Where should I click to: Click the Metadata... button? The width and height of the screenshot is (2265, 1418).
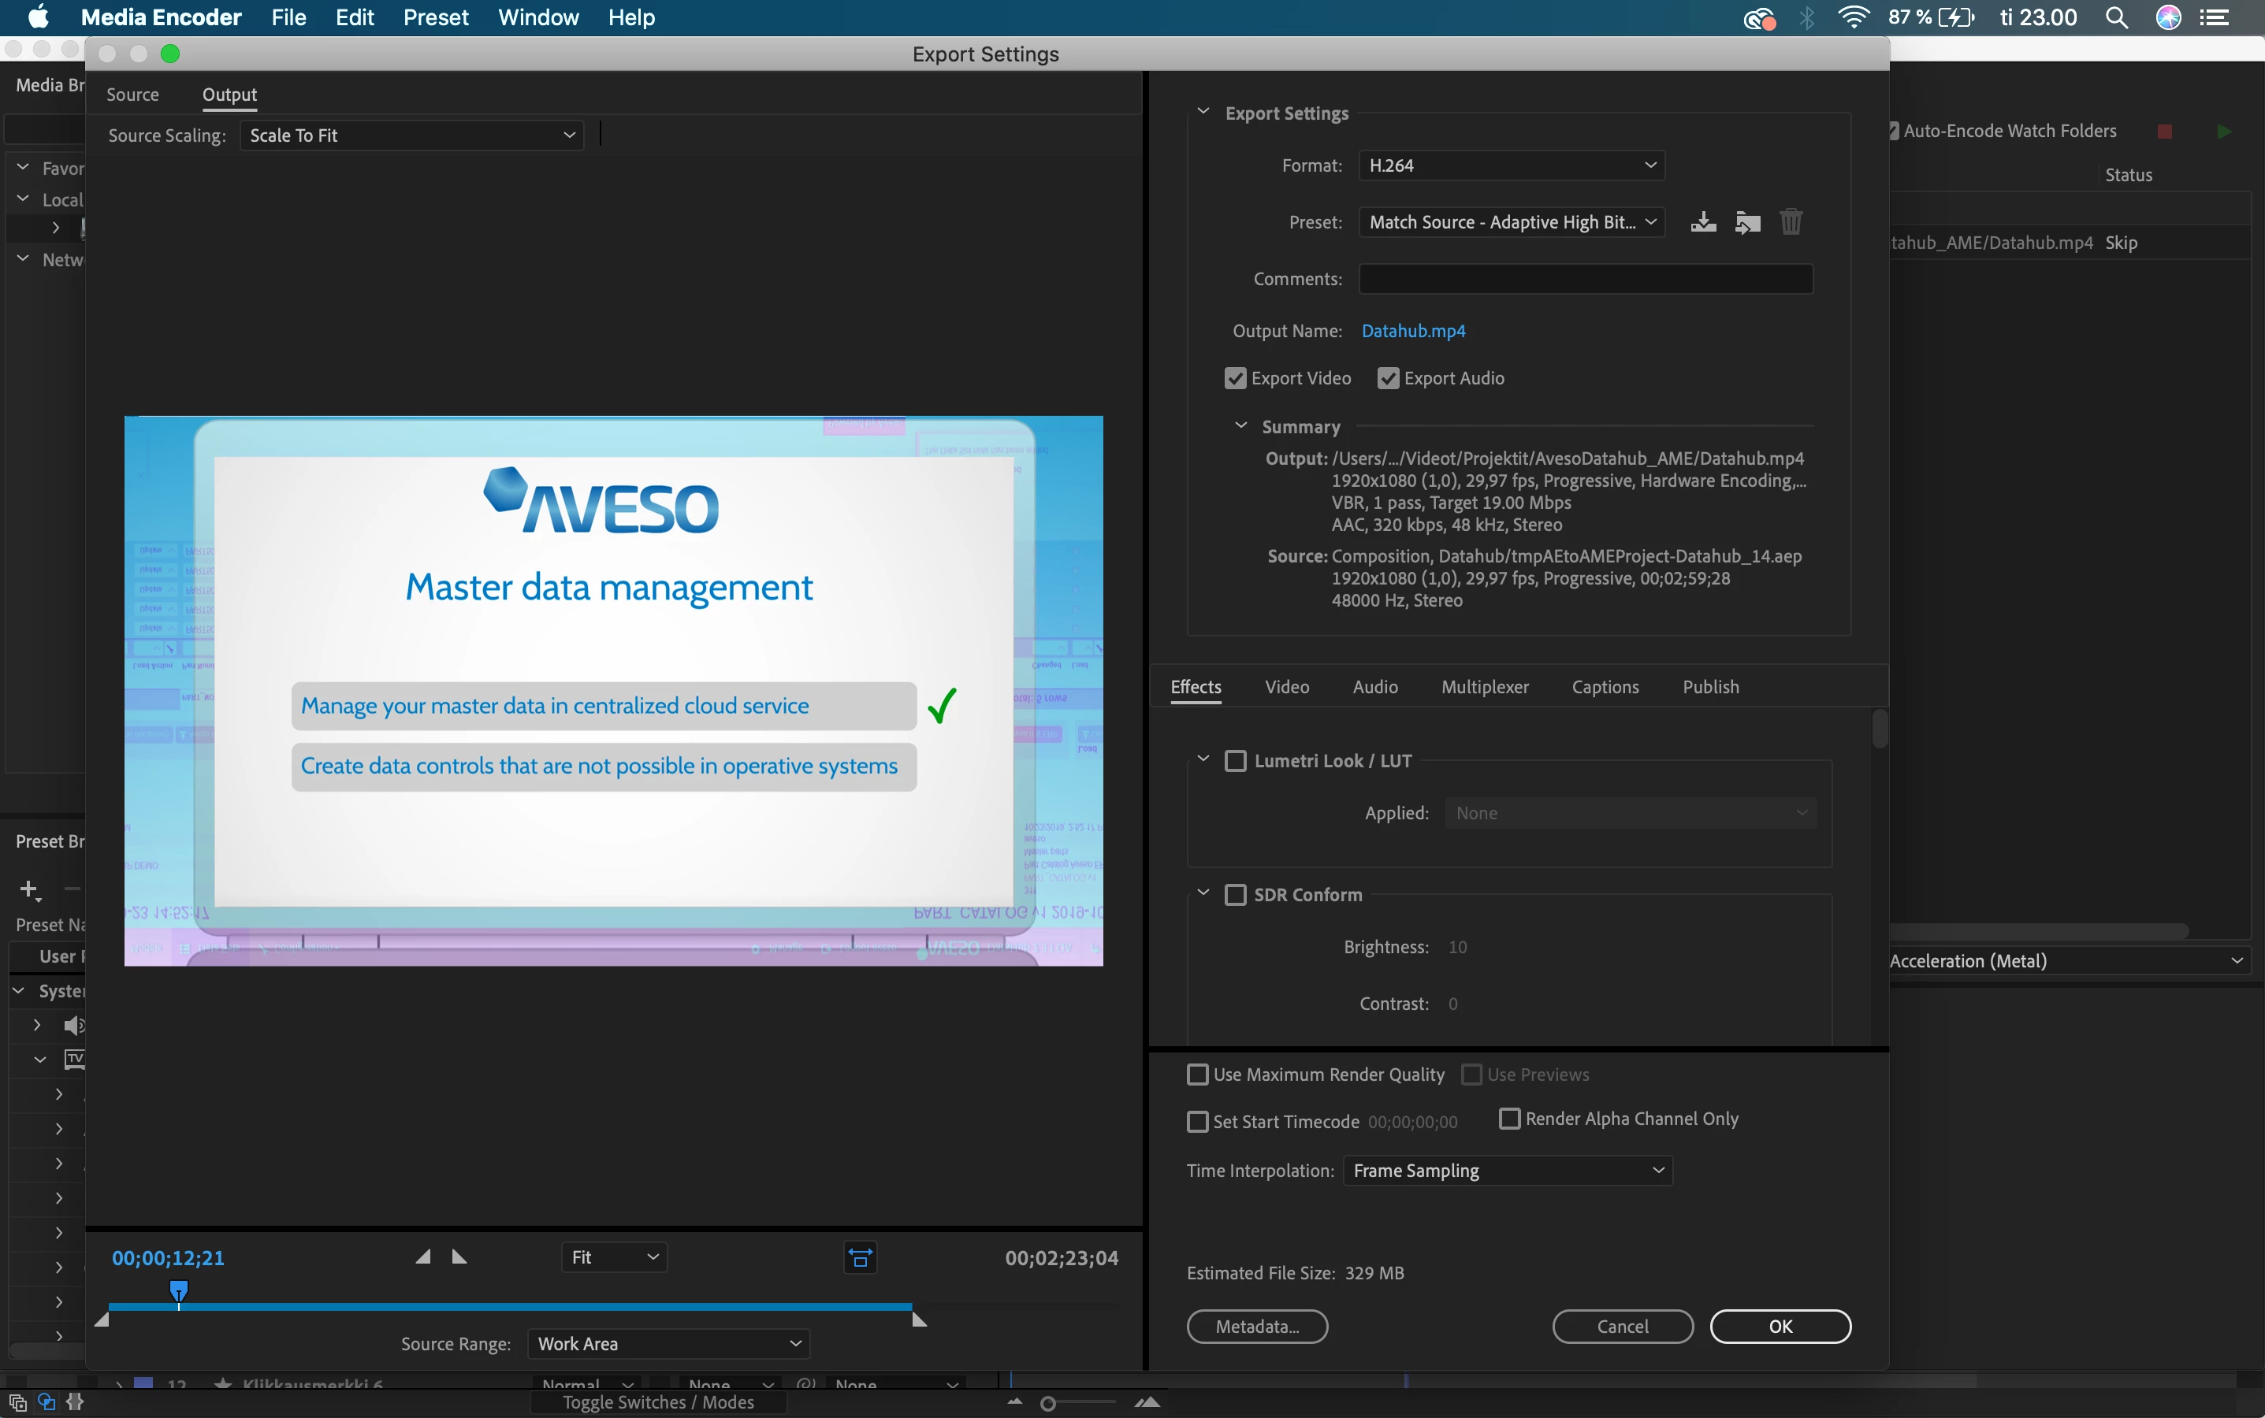coord(1256,1326)
